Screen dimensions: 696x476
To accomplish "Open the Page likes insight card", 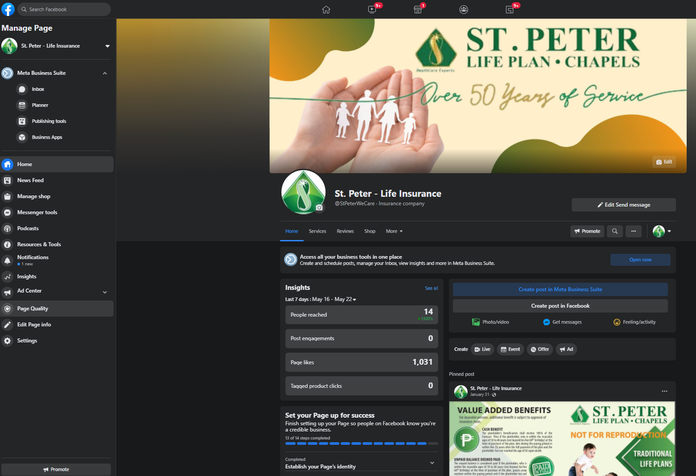I will coord(362,362).
